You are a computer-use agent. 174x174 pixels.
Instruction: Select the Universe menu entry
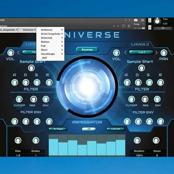click(x=27, y=30)
